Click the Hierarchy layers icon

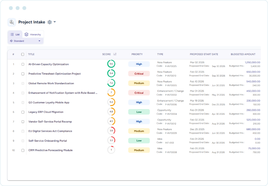pyautogui.click(x=26, y=34)
